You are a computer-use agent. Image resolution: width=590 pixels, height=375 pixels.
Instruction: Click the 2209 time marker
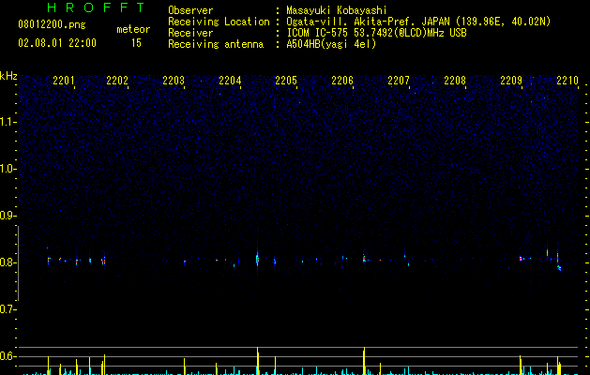(511, 81)
